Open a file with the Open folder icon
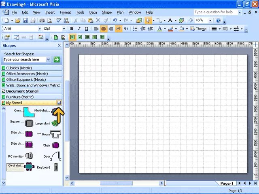Image resolution: width=259 pixels, height=194 pixels. click(18, 21)
